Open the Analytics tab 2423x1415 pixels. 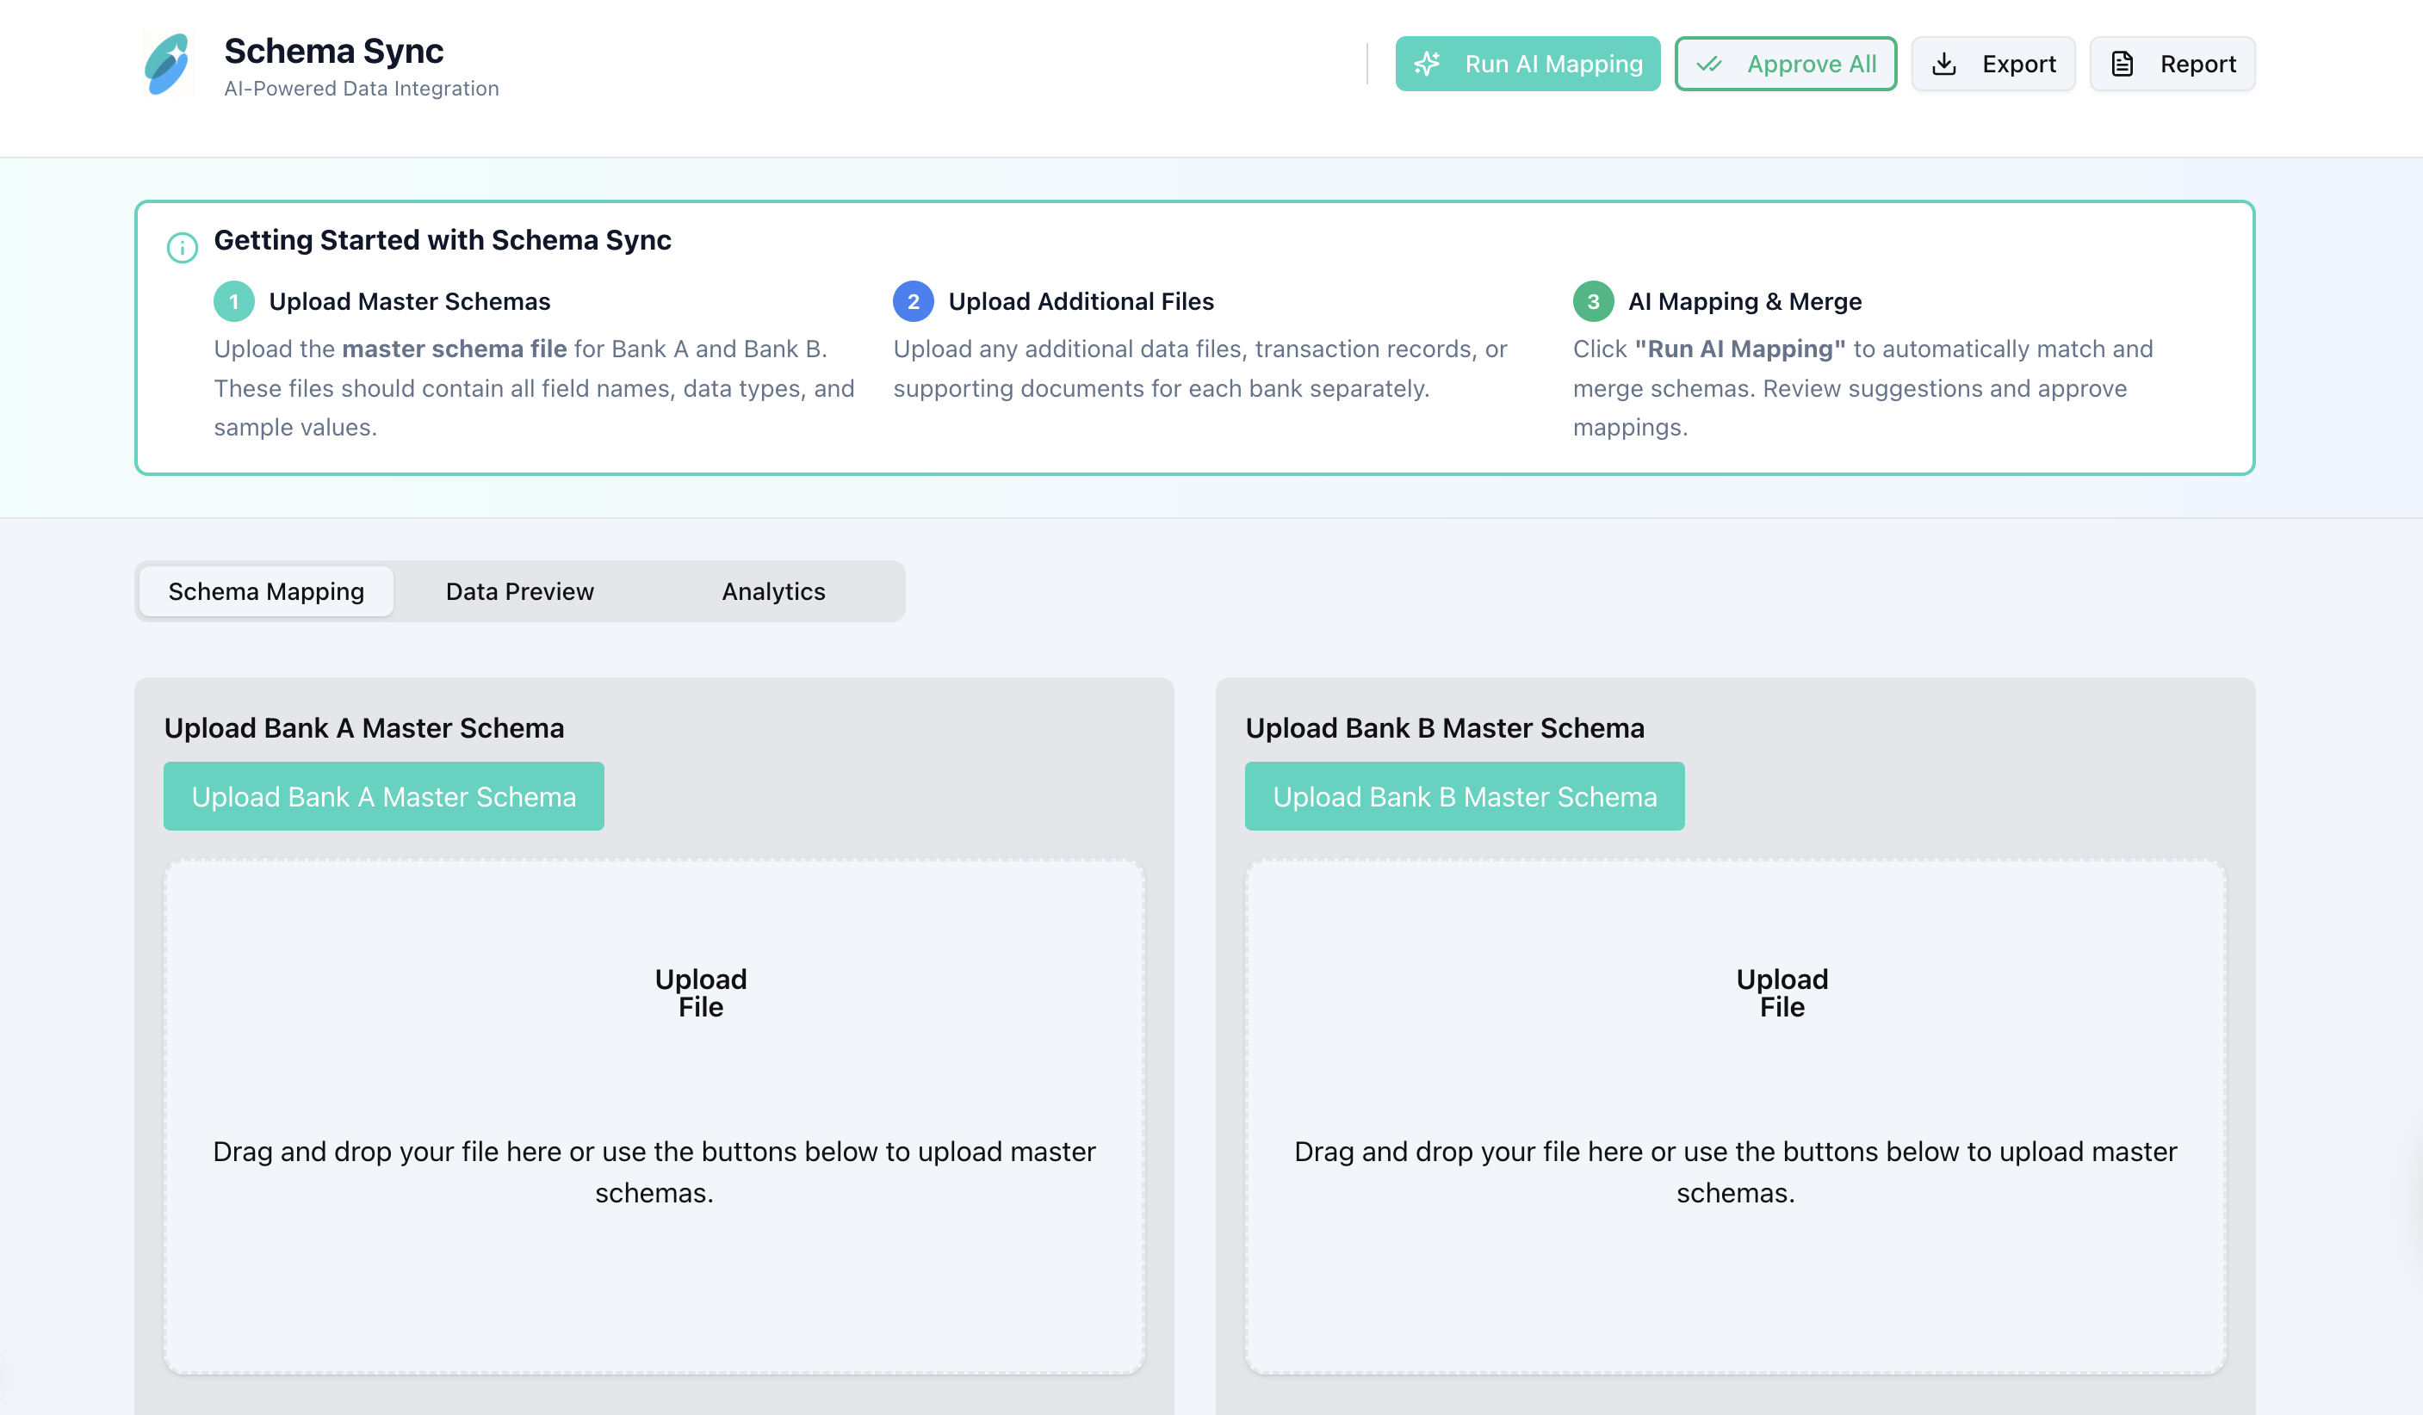tap(773, 591)
